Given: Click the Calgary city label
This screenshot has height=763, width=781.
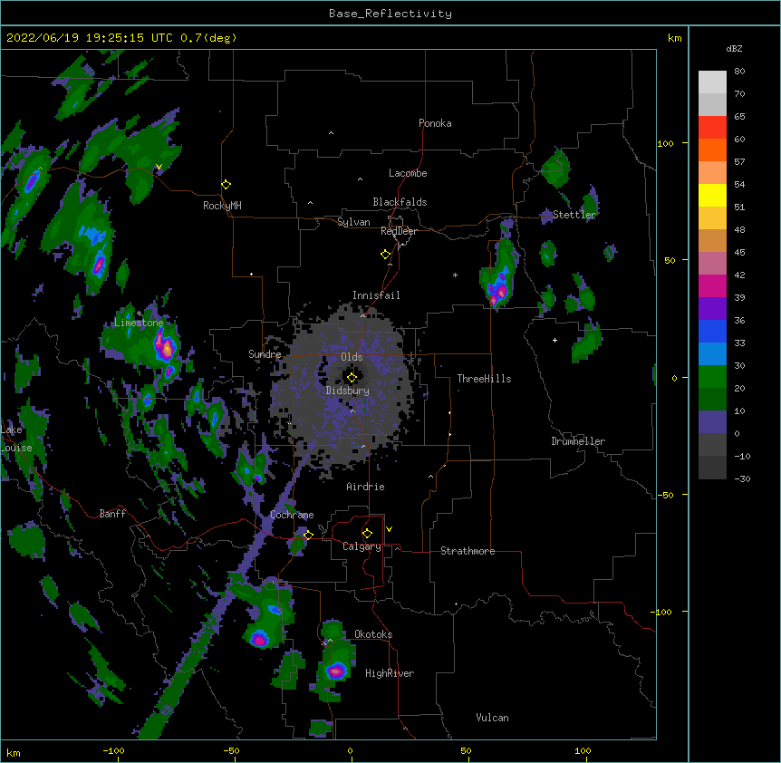Looking at the screenshot, I should 362,546.
